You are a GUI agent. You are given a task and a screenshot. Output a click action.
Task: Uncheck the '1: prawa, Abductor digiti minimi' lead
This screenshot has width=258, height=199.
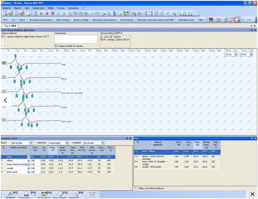pos(3,37)
